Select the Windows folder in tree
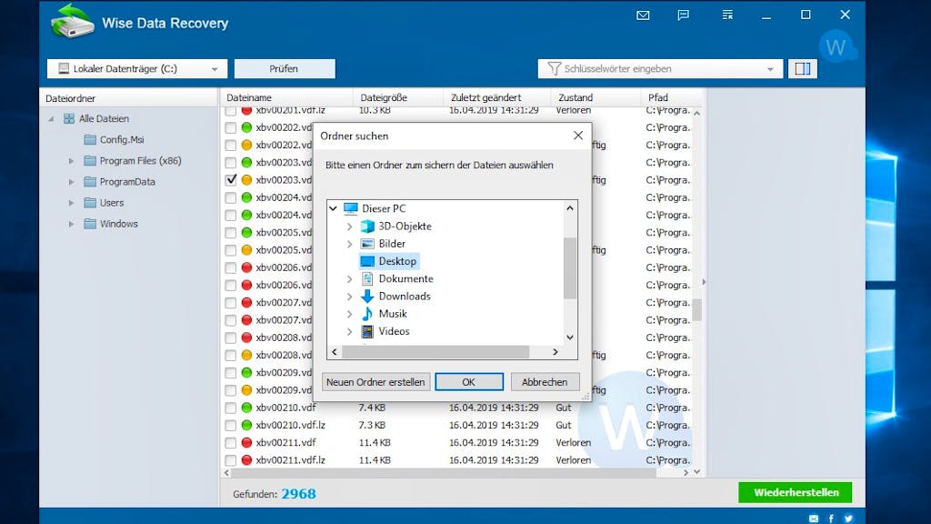This screenshot has width=931, height=524. pos(118,224)
